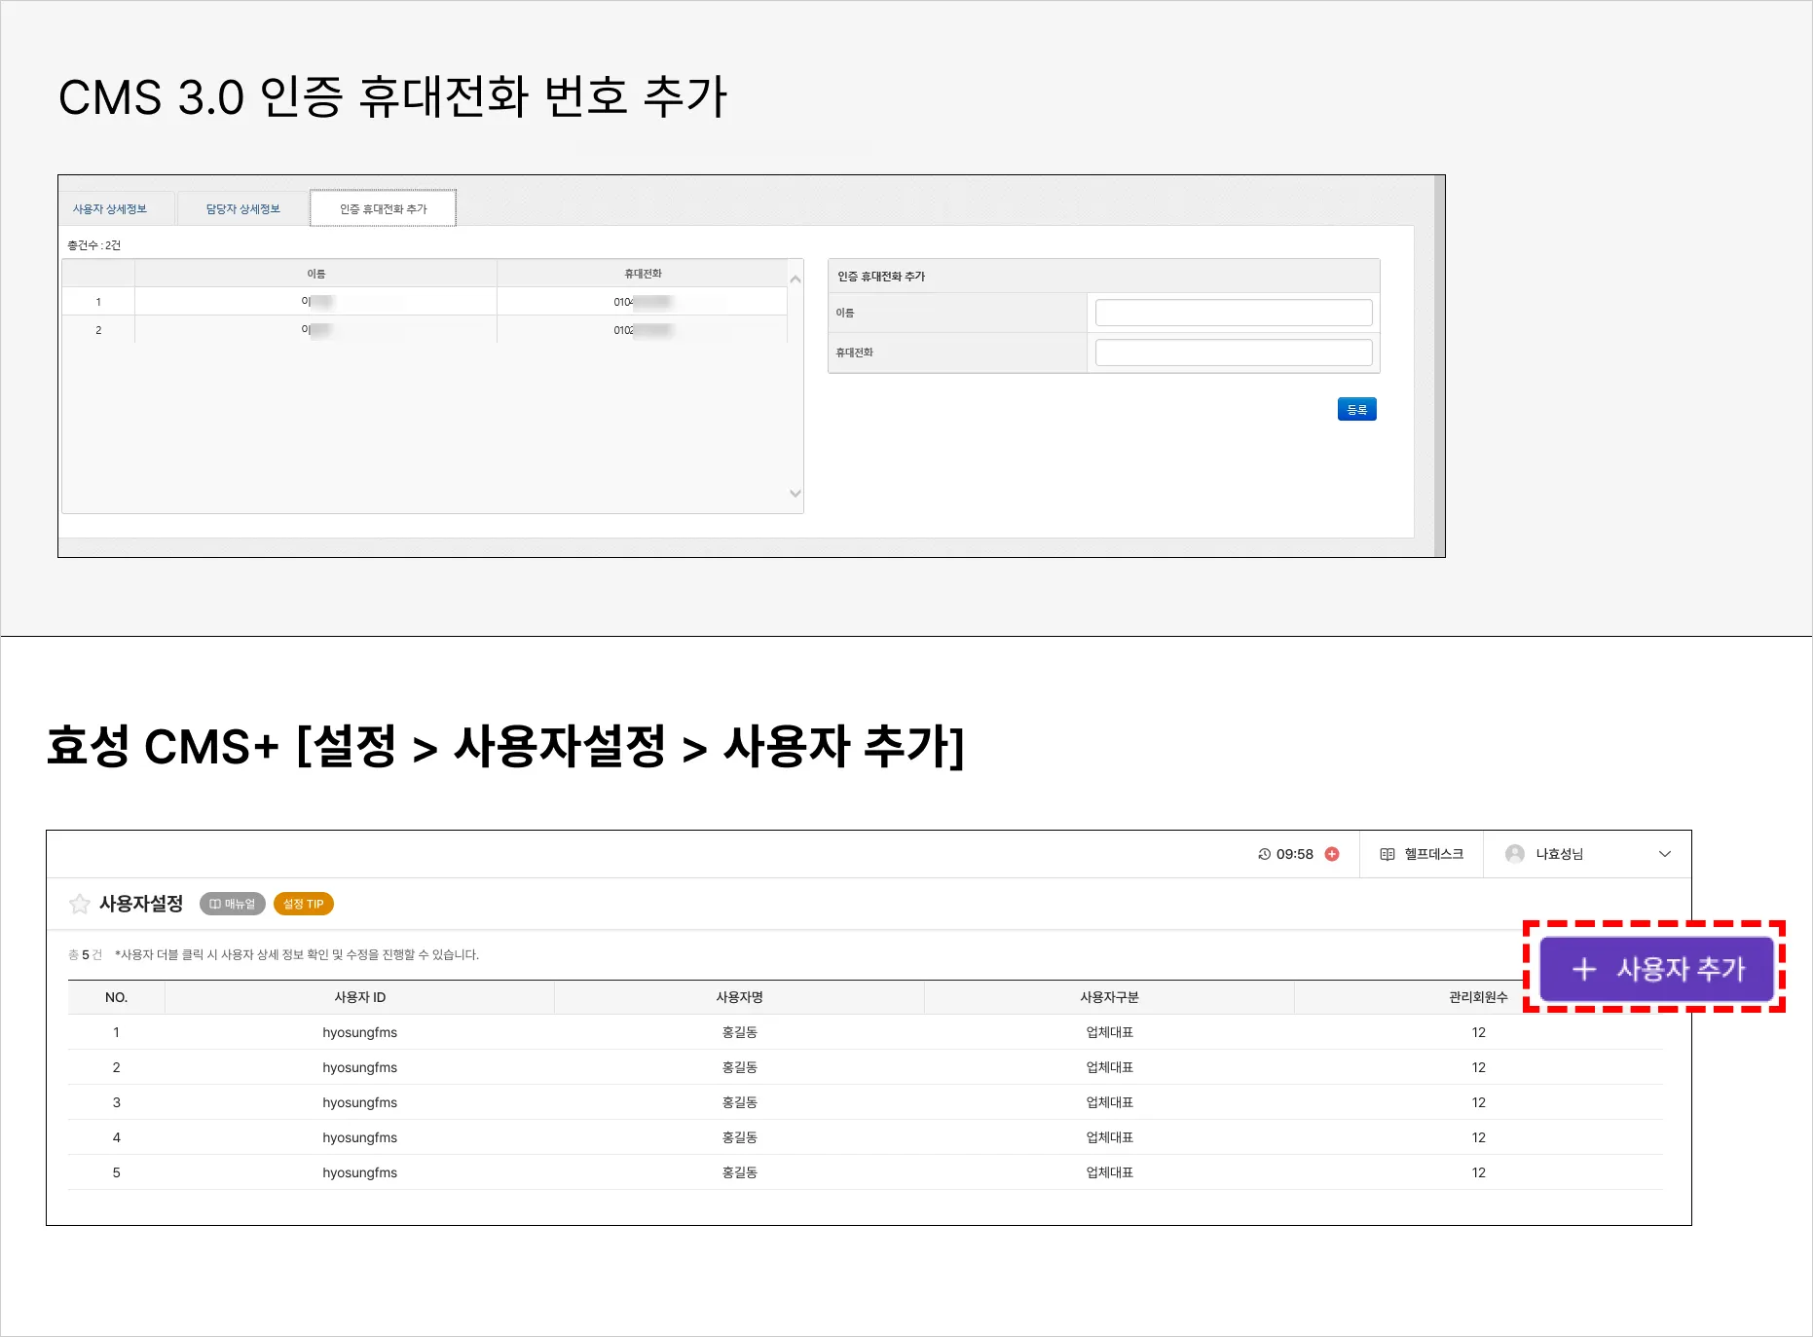Click the 사용자구분 column header
Screen dimensions: 1813x1337
point(1110,997)
